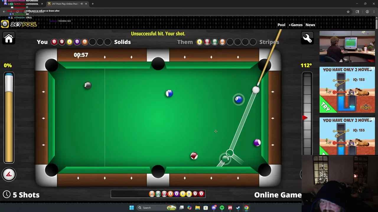
Task: Click the green ball near bottom pocket
Action: coord(225,159)
